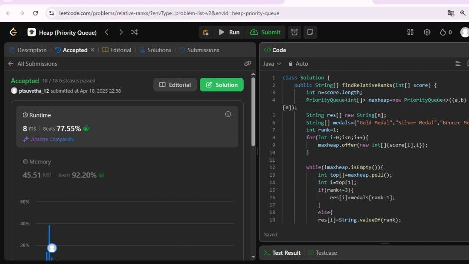
Task: Format code with the align-lines icon
Action: tap(458, 63)
